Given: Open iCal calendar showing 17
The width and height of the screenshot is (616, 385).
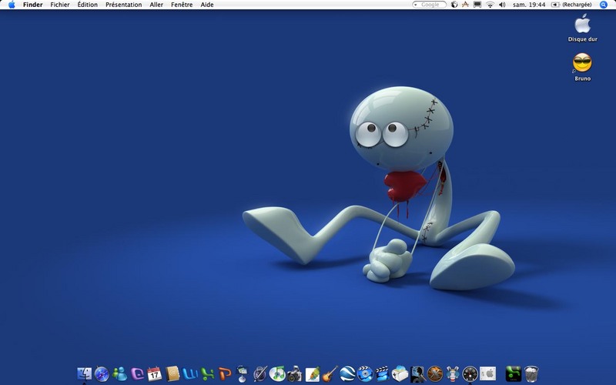Looking at the screenshot, I should [155, 374].
